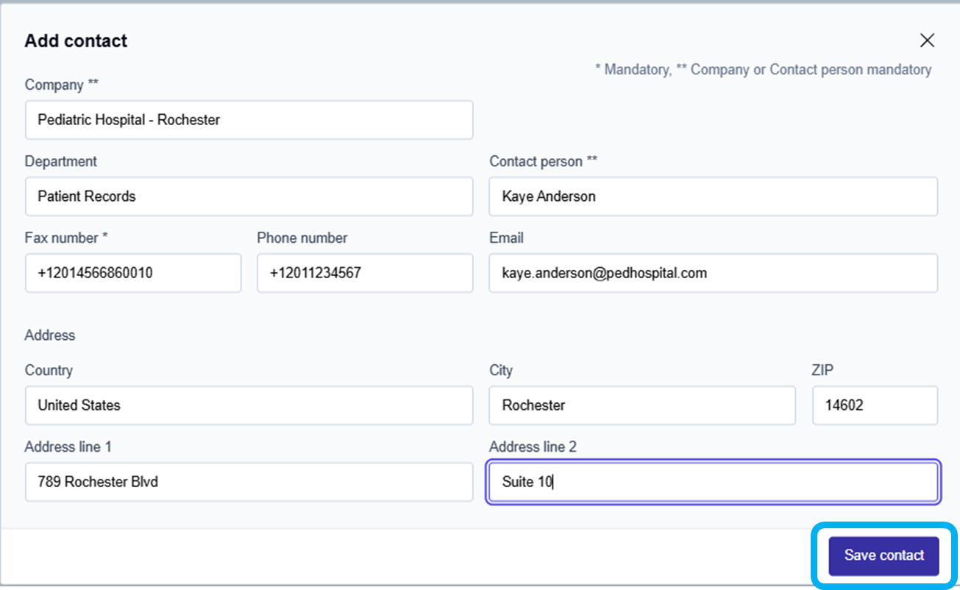Focus the ZIP code field
The height and width of the screenshot is (590, 960).
(x=874, y=405)
